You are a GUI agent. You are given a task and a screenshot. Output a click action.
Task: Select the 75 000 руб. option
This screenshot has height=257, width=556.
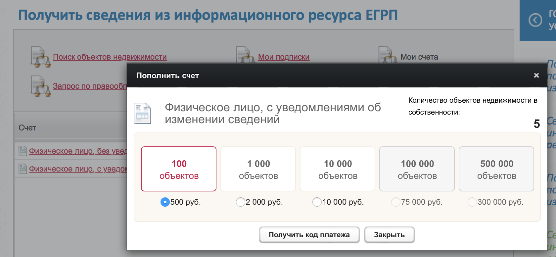(x=396, y=202)
